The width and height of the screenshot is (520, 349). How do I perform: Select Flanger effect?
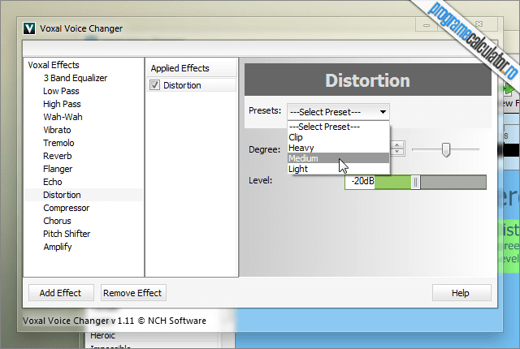58,169
